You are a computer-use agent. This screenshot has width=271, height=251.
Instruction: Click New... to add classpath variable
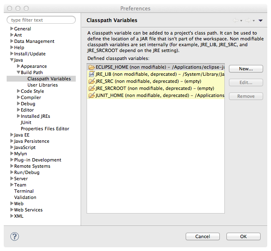click(246, 69)
